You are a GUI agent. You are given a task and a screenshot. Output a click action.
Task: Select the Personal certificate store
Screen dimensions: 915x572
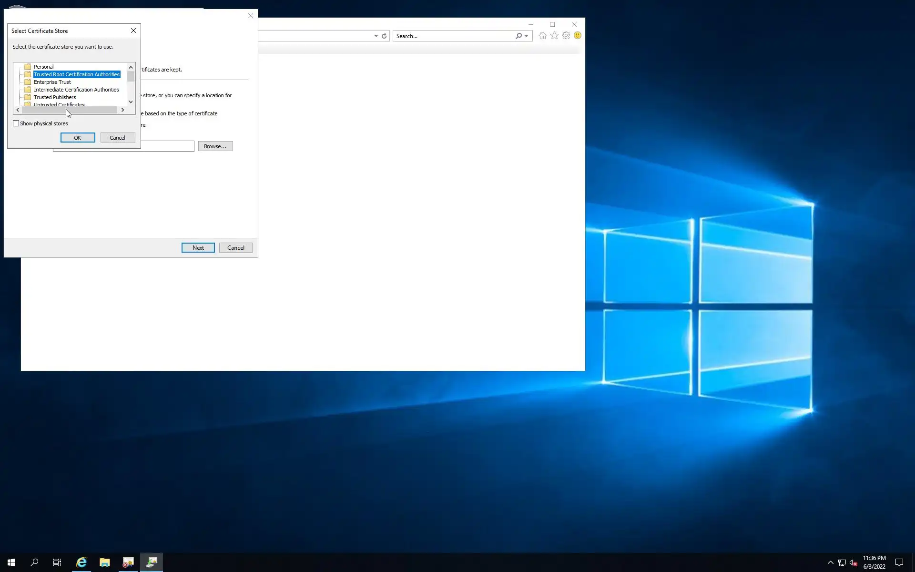43,67
